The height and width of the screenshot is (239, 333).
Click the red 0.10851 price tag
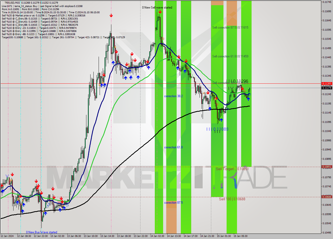pyautogui.click(x=327, y=167)
